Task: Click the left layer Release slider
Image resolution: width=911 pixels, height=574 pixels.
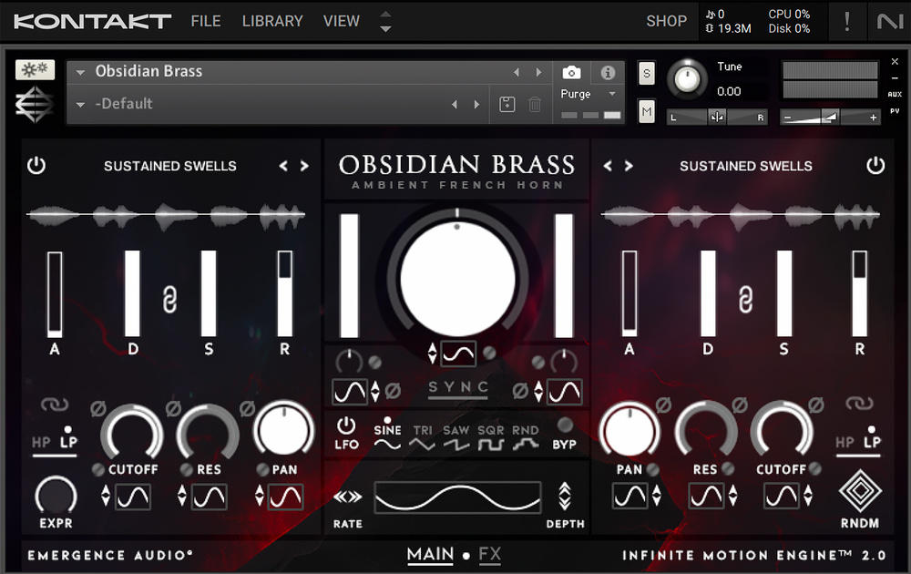Action: (285, 293)
